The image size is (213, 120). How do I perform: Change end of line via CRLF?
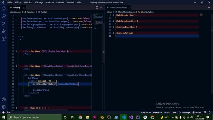[174, 113]
